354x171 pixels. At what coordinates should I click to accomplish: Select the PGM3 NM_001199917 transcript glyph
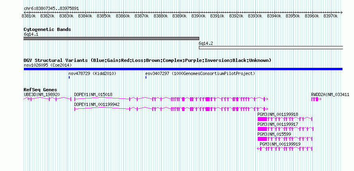[x=286, y=129]
